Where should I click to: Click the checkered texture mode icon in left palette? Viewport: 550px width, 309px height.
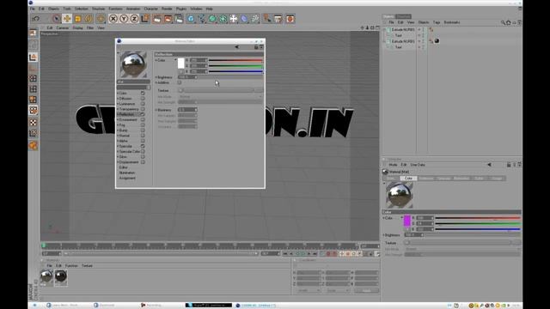[33, 123]
